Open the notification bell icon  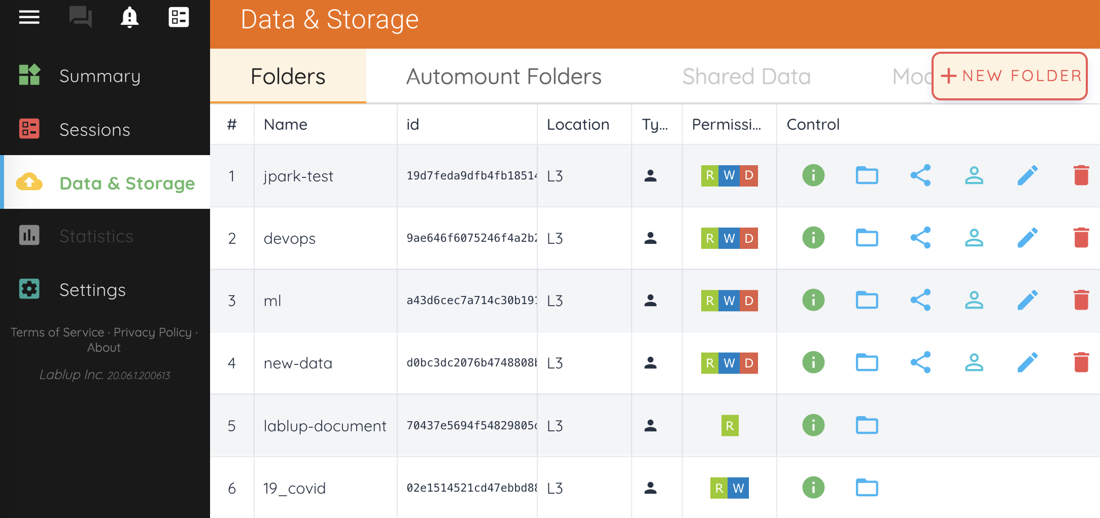click(129, 17)
